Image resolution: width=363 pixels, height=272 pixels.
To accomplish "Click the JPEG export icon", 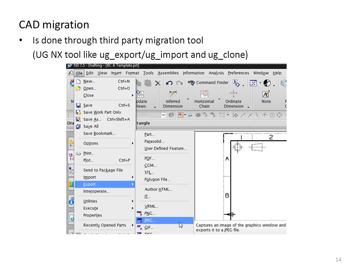I will [x=140, y=220].
